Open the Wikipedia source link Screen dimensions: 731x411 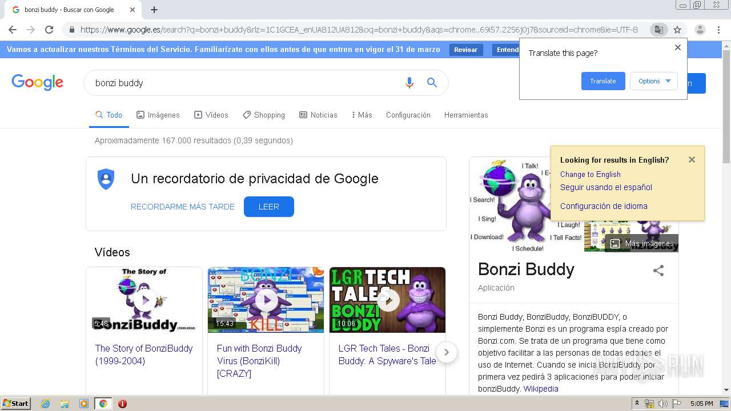(541, 389)
